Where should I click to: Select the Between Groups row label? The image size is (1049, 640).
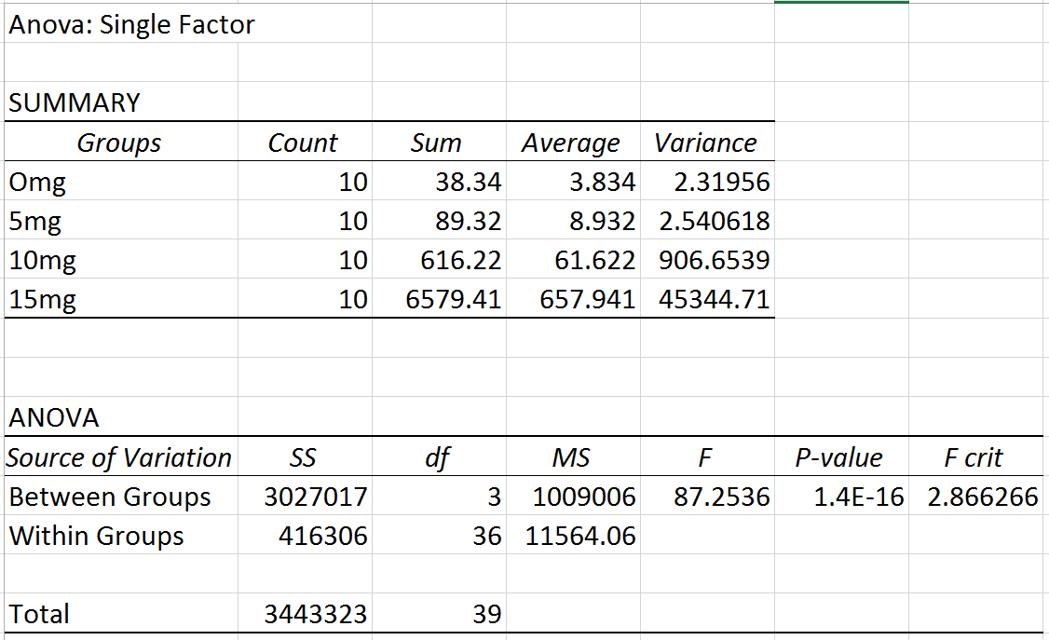(110, 497)
